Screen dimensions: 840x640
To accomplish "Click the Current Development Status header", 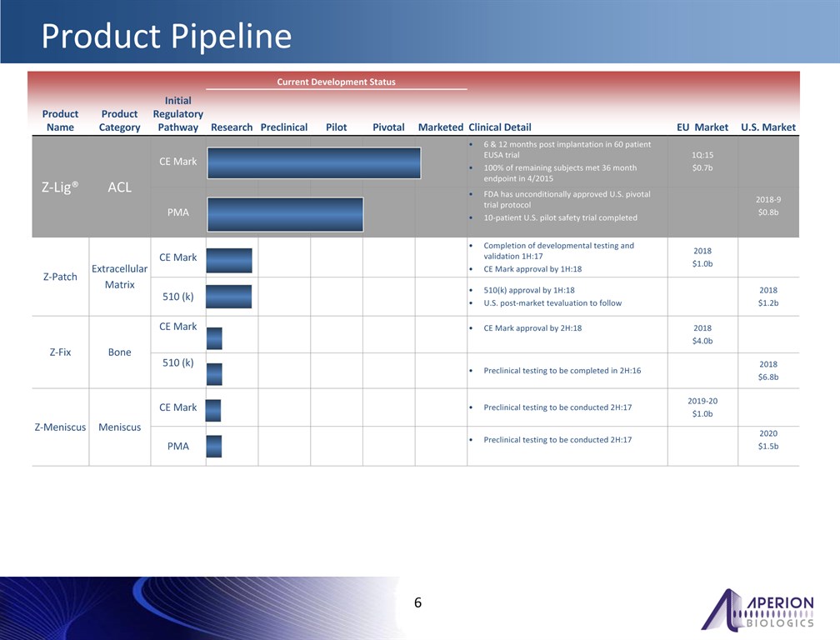I will coord(336,82).
